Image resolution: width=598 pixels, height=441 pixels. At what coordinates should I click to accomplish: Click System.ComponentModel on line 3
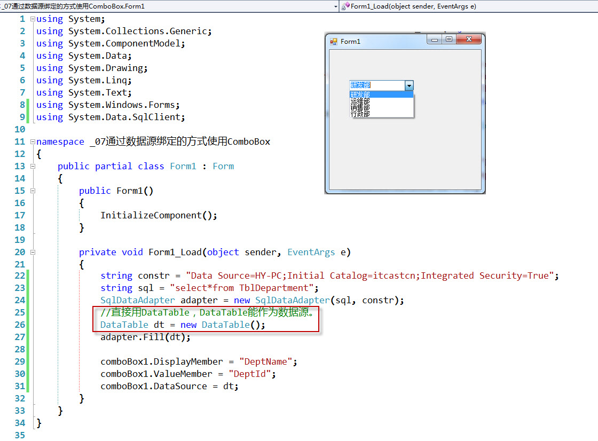(124, 43)
